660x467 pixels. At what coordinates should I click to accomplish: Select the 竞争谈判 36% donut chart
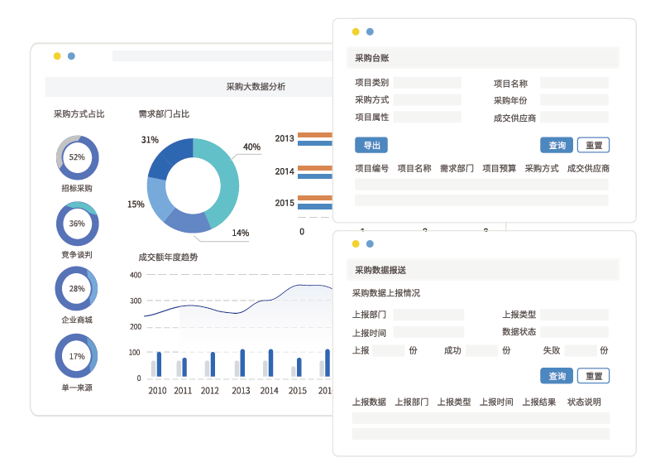point(77,224)
